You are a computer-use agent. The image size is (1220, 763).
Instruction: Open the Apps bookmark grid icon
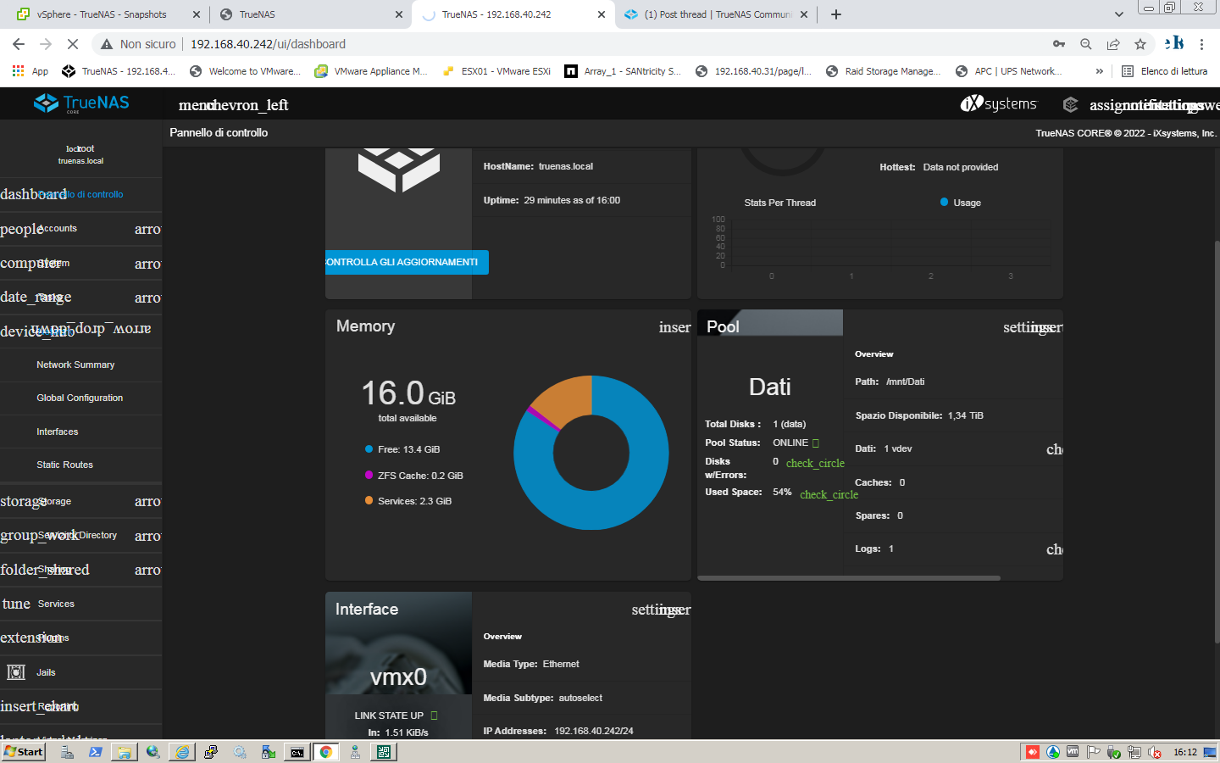click(x=18, y=71)
